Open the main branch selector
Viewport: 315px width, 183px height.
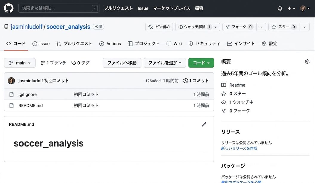click(20, 63)
